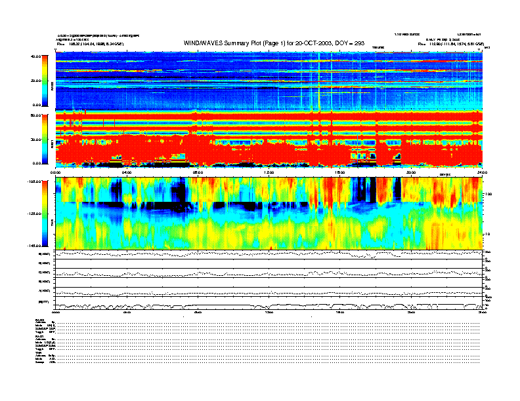Click the 20.00 value on RAD2 scale
The image size is (520, 401).
[x=35, y=81]
